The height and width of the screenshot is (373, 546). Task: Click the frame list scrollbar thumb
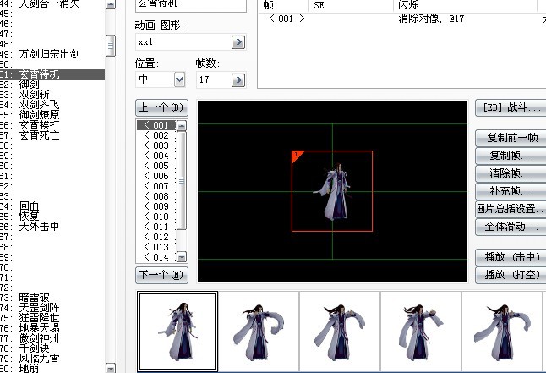pos(182,180)
